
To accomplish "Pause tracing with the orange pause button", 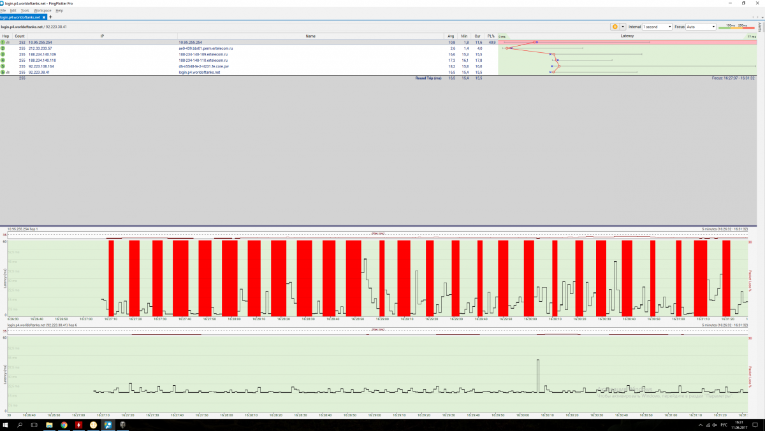I will tap(615, 27).
